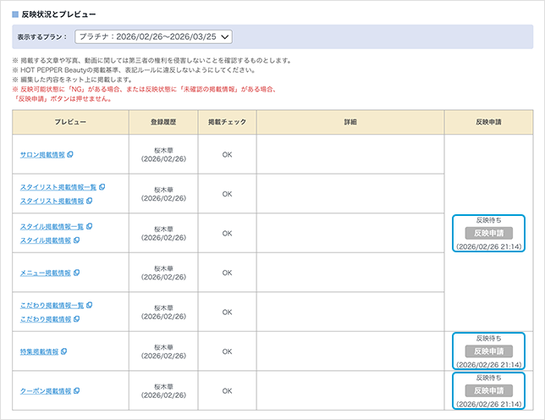Click the new-window icon beside スタイリスト掲載情報
545x420 pixels.
[x=90, y=201]
